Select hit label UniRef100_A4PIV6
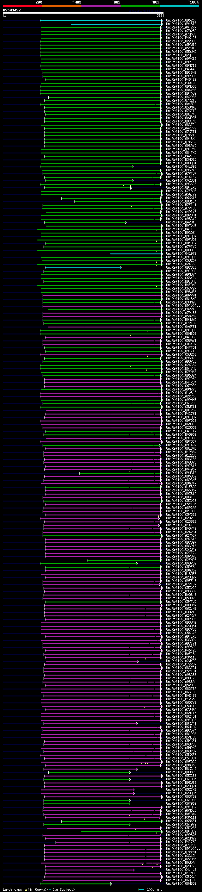The image size is (202, 892). [x=181, y=212]
